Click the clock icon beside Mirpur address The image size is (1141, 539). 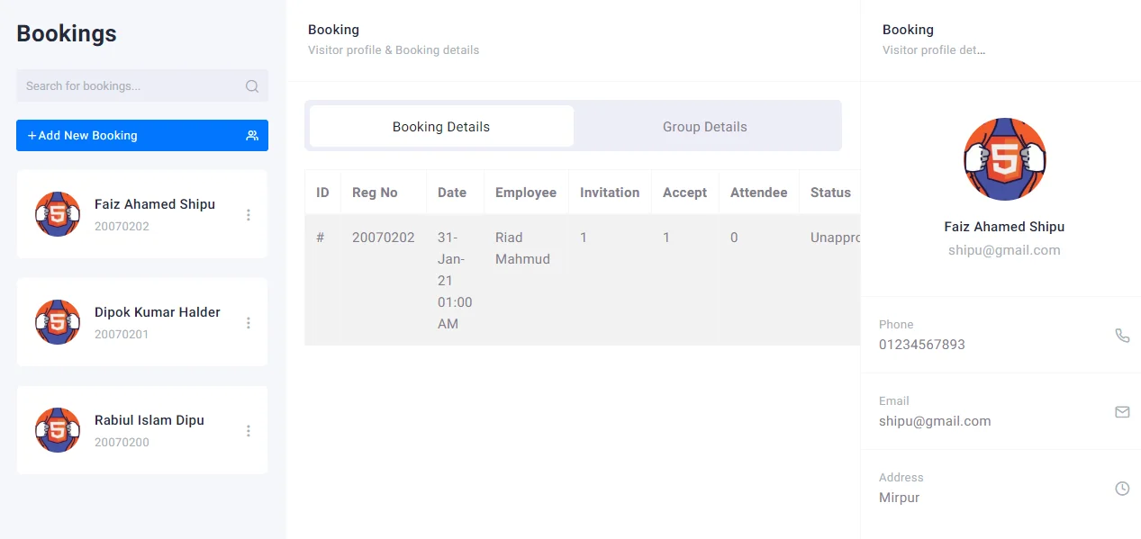click(x=1122, y=488)
